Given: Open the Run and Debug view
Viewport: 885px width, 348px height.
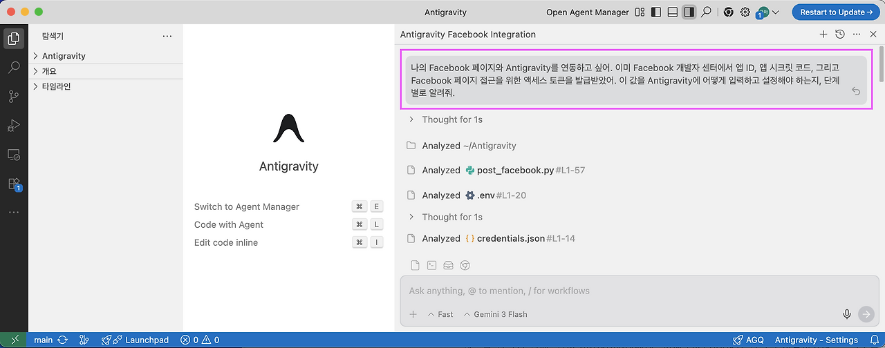Looking at the screenshot, I should [x=14, y=126].
